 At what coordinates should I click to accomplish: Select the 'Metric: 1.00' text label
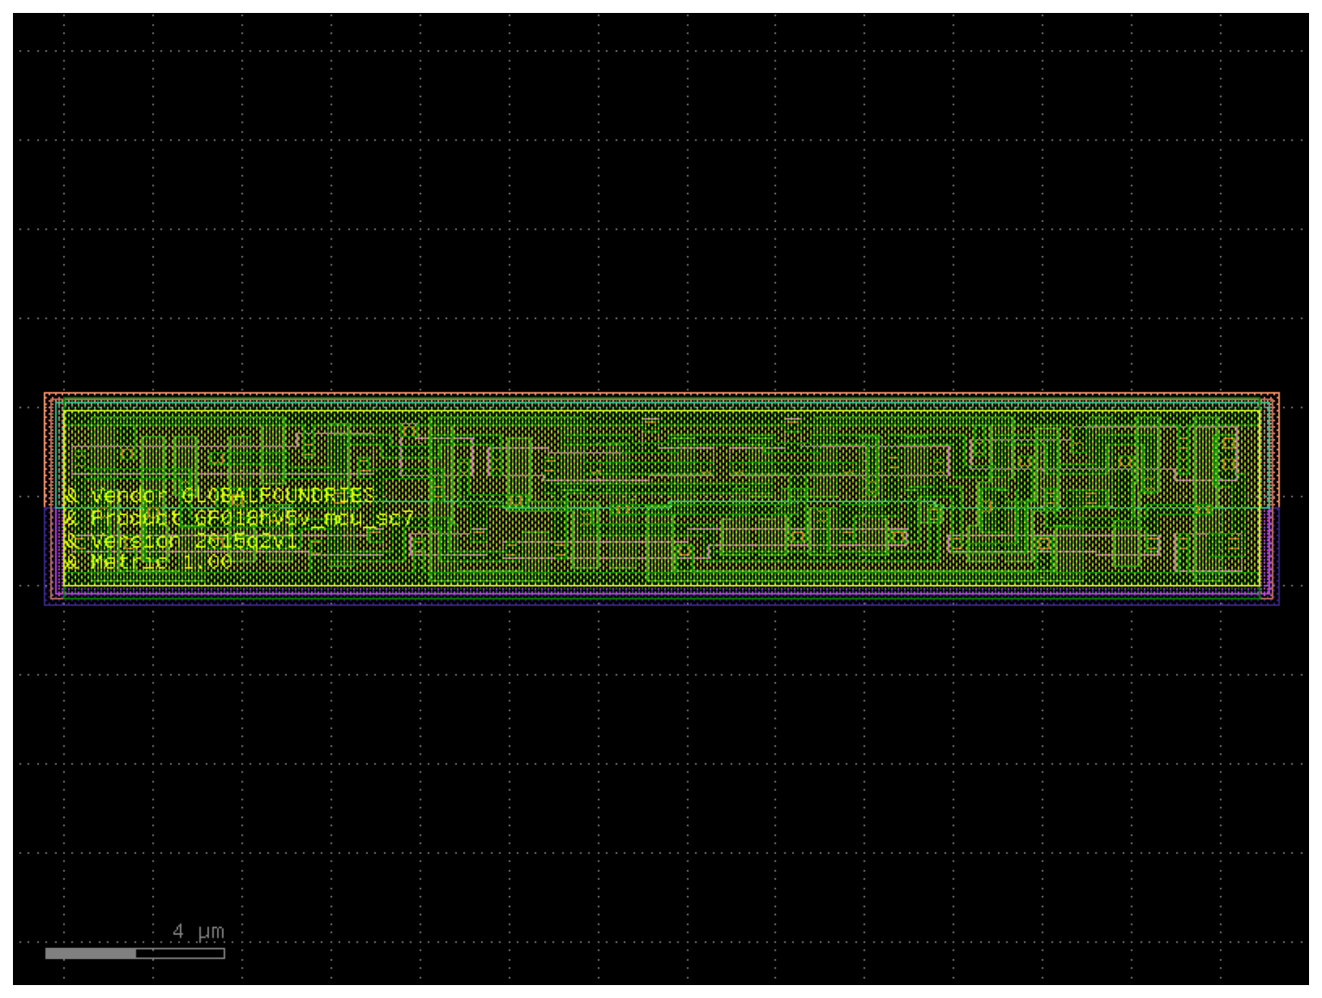point(149,562)
